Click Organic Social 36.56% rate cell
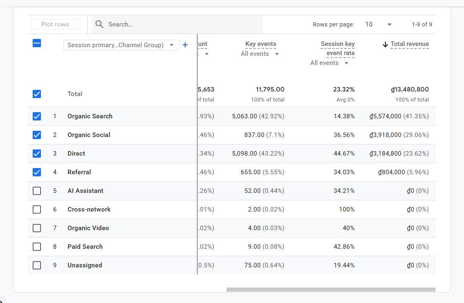The width and height of the screenshot is (464, 303). click(344, 135)
